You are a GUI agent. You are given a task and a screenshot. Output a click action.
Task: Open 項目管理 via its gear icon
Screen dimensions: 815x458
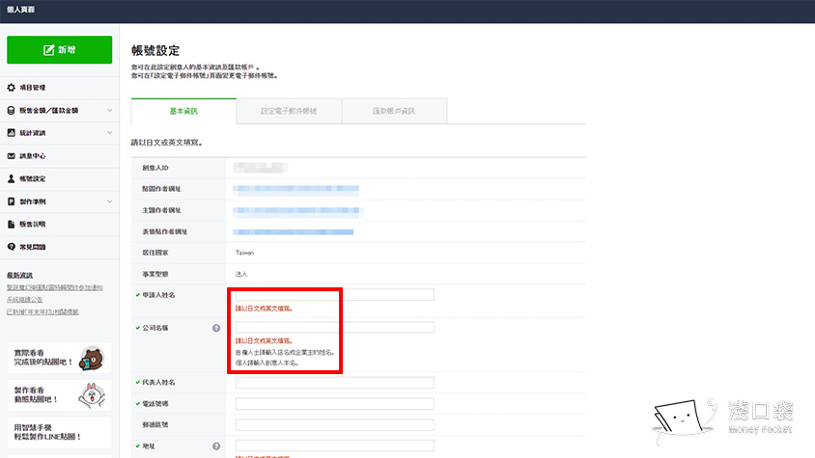coord(12,88)
